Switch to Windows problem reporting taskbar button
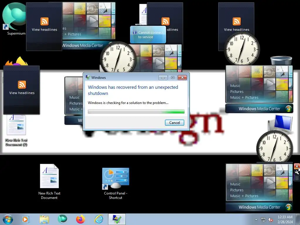This screenshot has height=225, width=300. coord(117,219)
